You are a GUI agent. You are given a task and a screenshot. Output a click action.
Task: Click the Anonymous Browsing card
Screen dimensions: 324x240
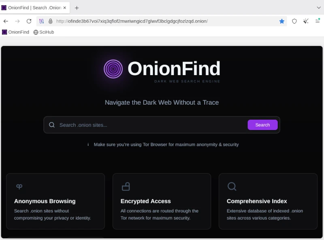click(55, 201)
